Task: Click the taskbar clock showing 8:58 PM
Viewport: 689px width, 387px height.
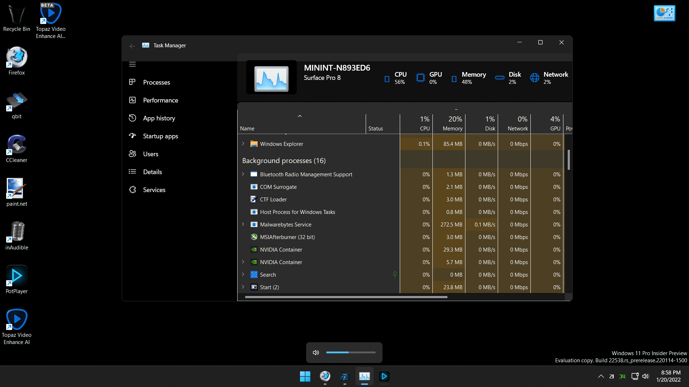Action: [x=669, y=376]
